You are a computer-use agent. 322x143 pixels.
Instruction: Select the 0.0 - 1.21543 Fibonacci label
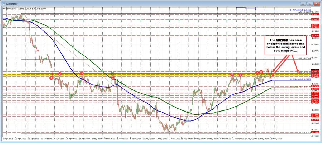point(306,133)
